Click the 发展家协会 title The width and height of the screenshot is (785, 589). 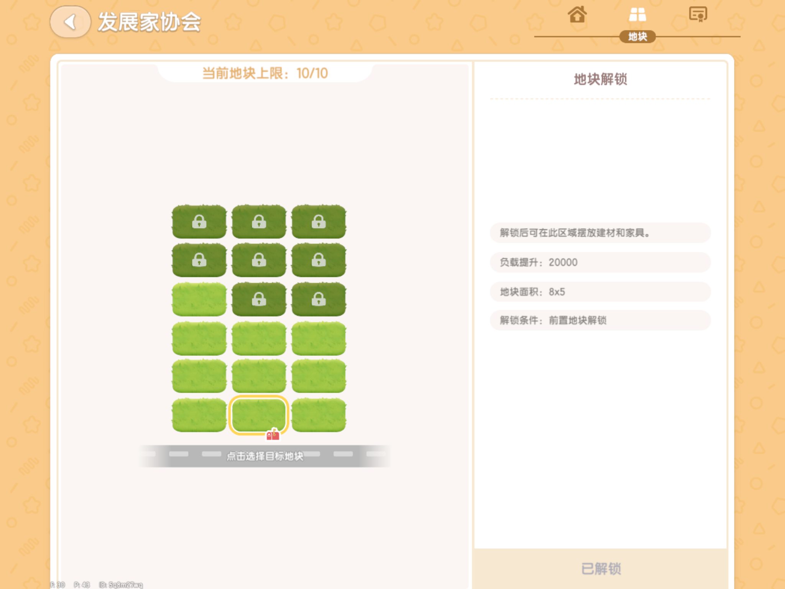tap(149, 22)
